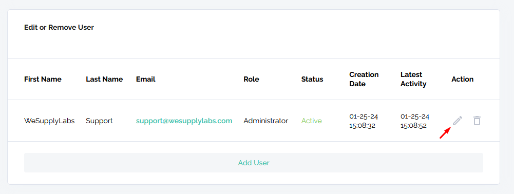Open the support@wesupplylabs.com email link
The image size is (514, 194).
click(184, 121)
